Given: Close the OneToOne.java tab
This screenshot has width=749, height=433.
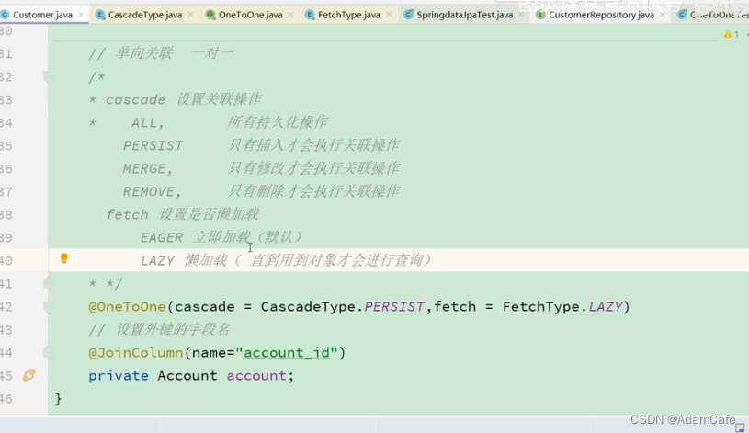Looking at the screenshot, I should (290, 15).
